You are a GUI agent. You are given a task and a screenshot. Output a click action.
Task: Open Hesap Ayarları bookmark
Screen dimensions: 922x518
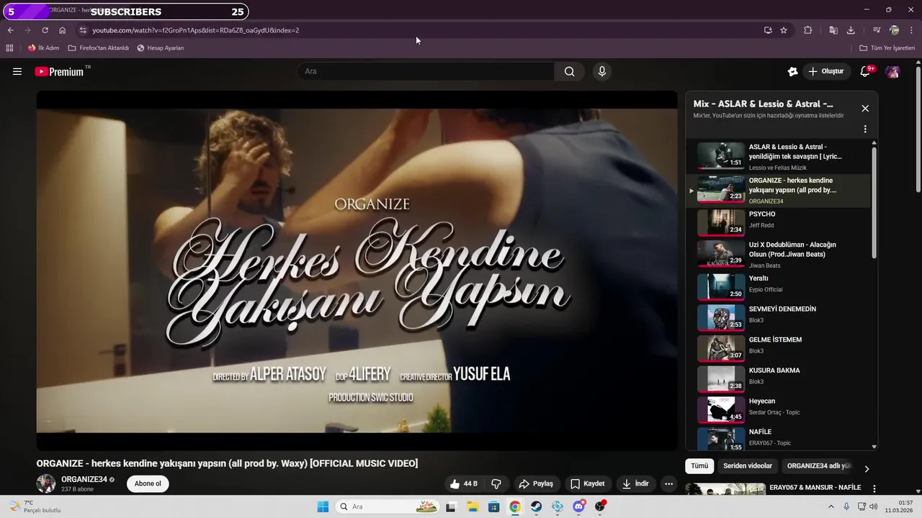160,48
